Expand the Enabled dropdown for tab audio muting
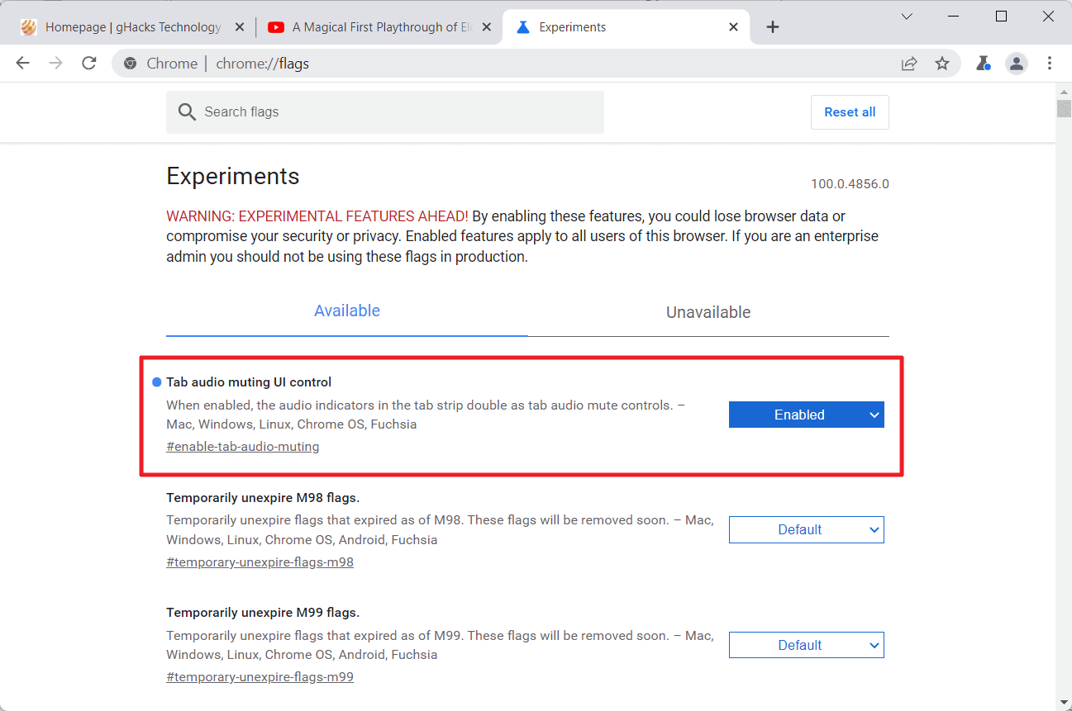 [807, 415]
